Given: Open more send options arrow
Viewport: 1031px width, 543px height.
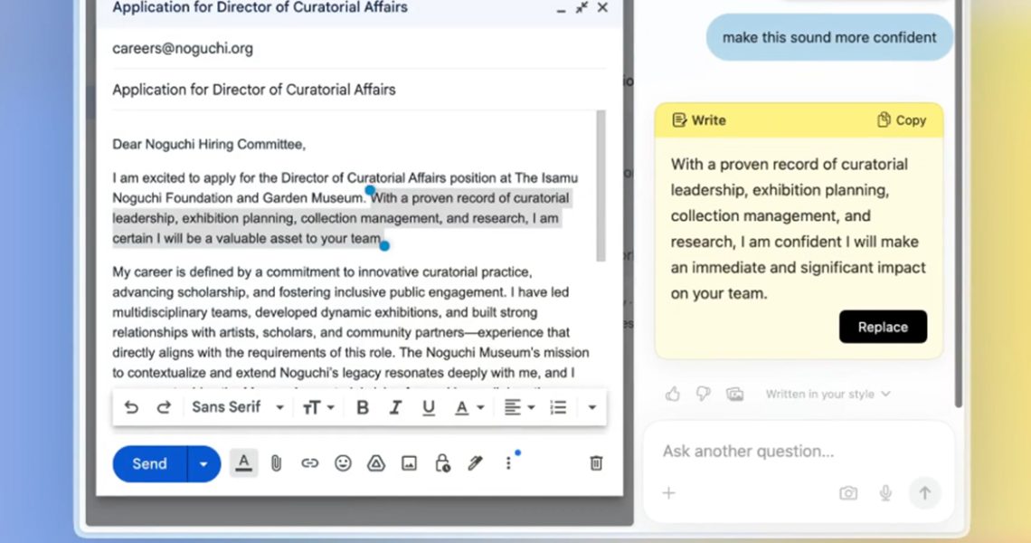Looking at the screenshot, I should click(203, 464).
